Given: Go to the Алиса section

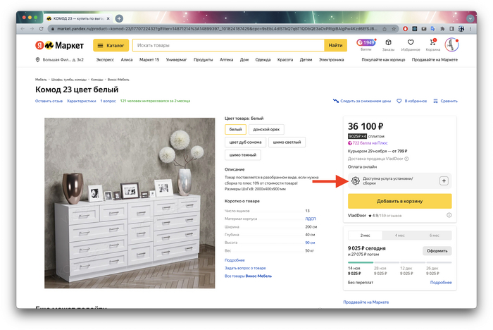Looking at the screenshot, I should tap(126, 59).
